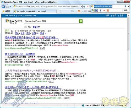This screenshot has height=108, width=131.
Task: Click the Internet Explorer title bar icon
Action: pyautogui.click(x=3, y=2)
